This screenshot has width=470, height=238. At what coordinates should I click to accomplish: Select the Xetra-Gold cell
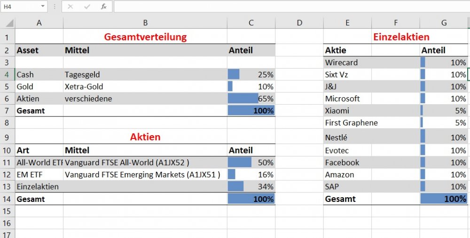(145, 86)
